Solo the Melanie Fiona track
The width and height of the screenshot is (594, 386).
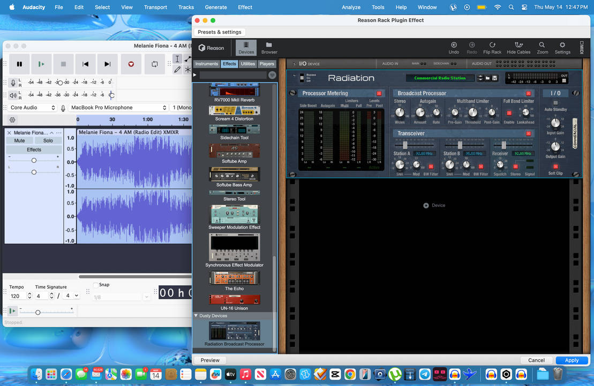[48, 141]
